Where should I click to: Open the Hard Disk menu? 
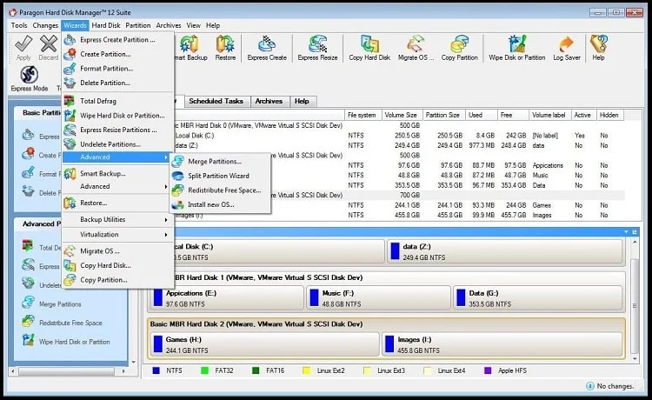pyautogui.click(x=106, y=25)
